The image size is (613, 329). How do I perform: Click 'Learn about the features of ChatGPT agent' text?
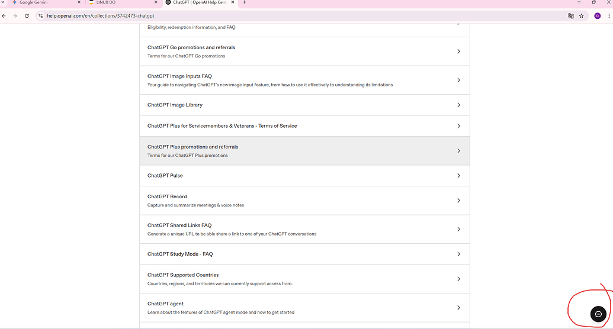point(221,312)
